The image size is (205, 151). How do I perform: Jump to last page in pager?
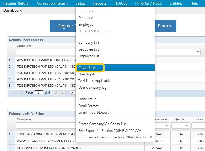pyautogui.click(x=63, y=93)
